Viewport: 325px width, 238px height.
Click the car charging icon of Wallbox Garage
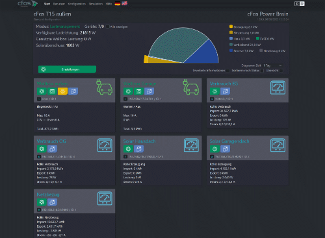pyautogui.click(x=191, y=88)
